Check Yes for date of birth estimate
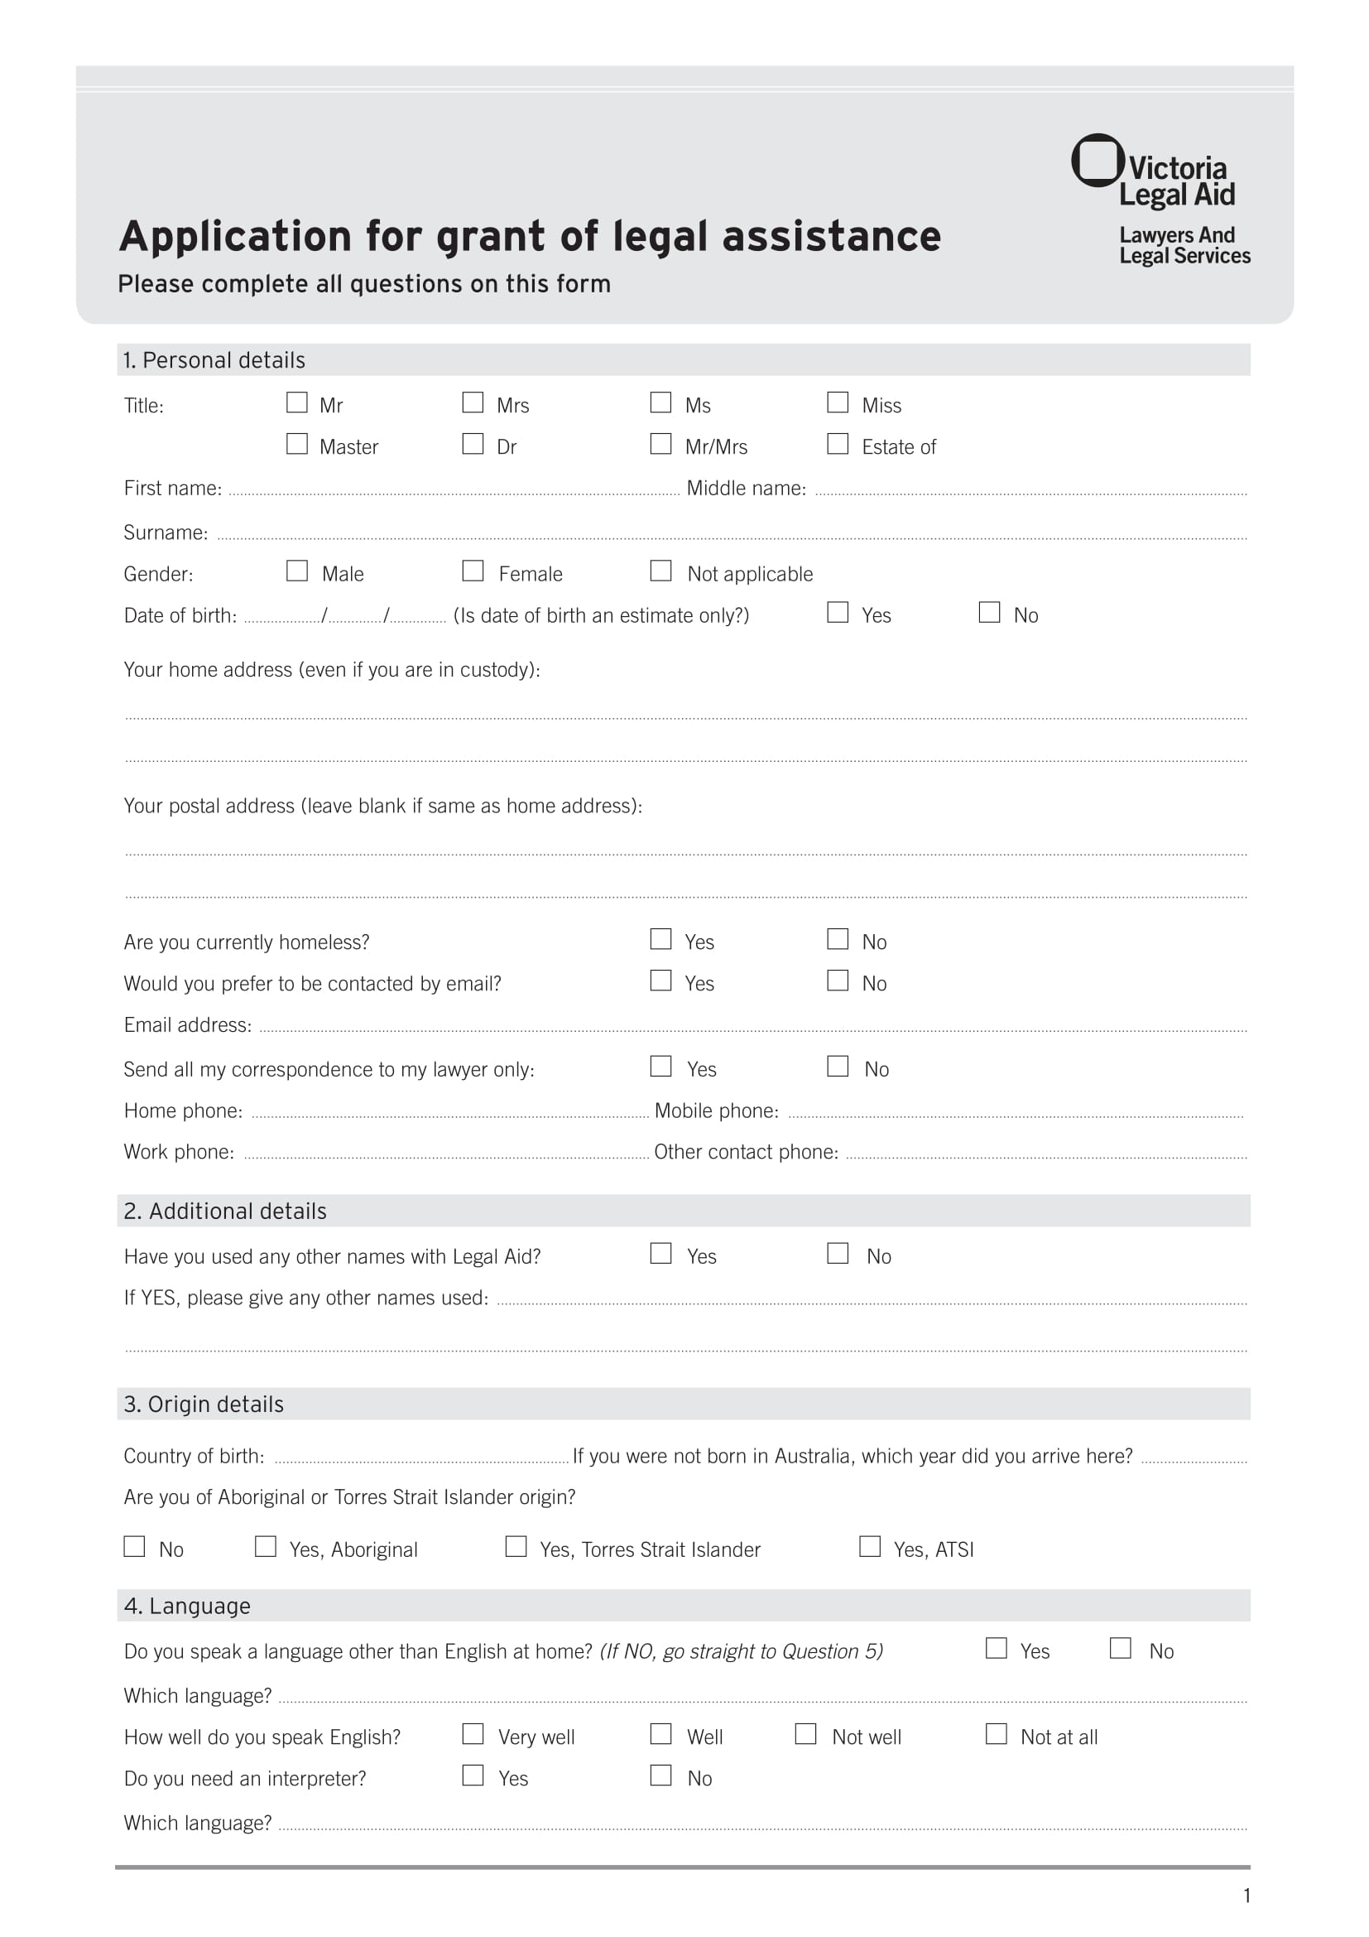 838,613
